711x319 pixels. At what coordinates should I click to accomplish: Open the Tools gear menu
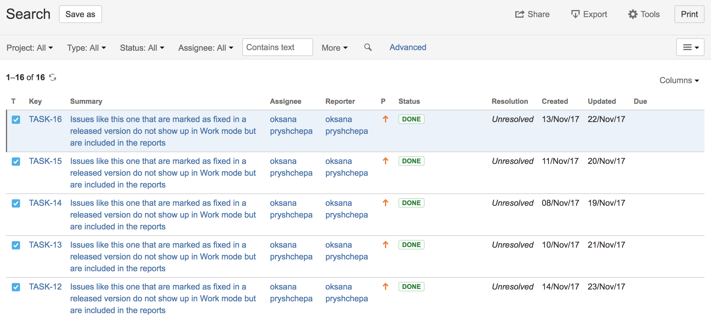tap(644, 14)
